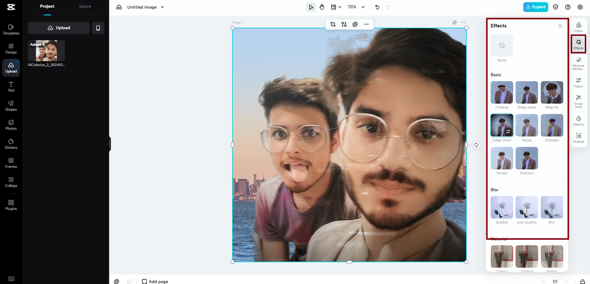Close the Effects panel
This screenshot has height=284, width=590.
[x=560, y=26]
